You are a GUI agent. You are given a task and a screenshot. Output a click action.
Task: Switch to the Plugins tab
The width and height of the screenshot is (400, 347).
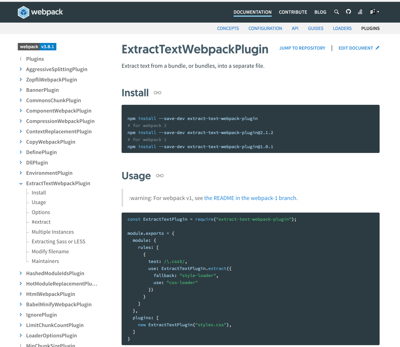point(370,28)
